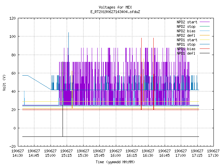Click the y-axis tick label 60

(x=13, y=73)
